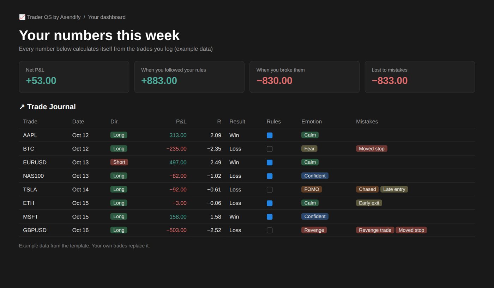Check the Rules checkbox for TSLA trade

click(x=270, y=190)
